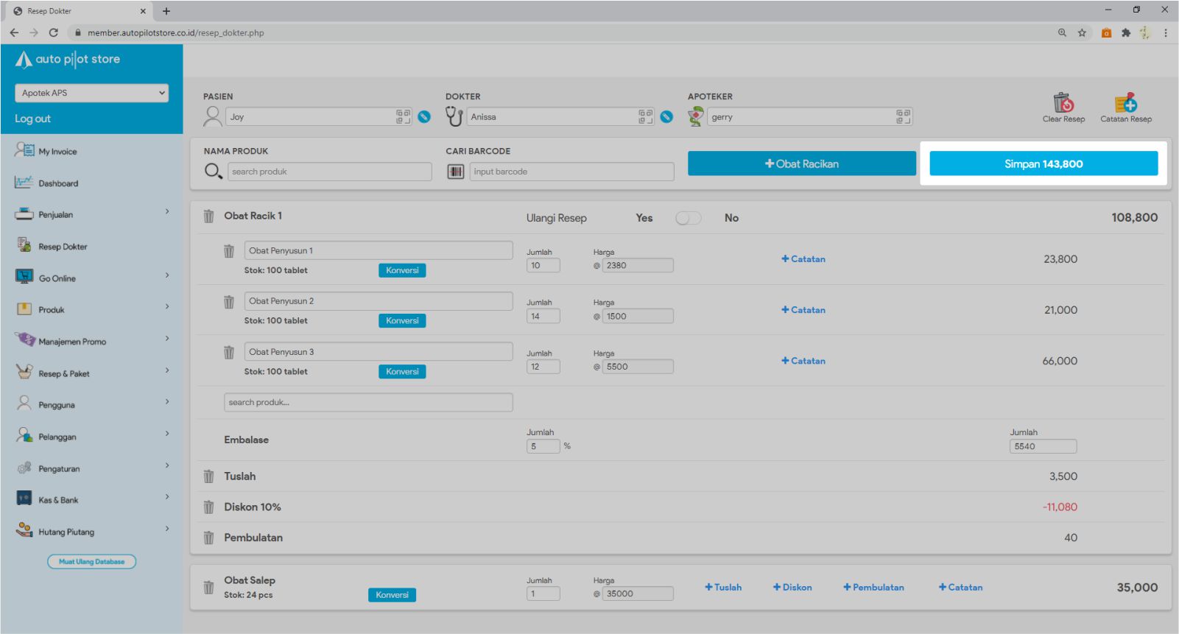Image resolution: width=1179 pixels, height=634 pixels.
Task: Focus the search produk input field
Action: click(330, 172)
